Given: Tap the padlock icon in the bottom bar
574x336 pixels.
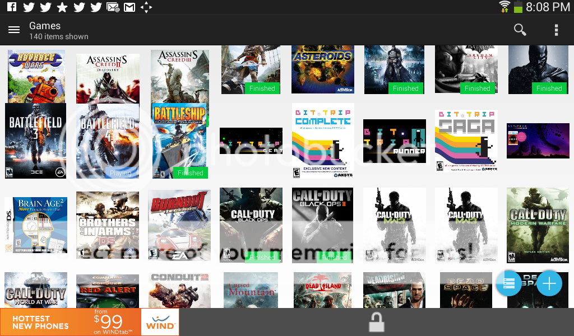Looking at the screenshot, I should click(376, 322).
